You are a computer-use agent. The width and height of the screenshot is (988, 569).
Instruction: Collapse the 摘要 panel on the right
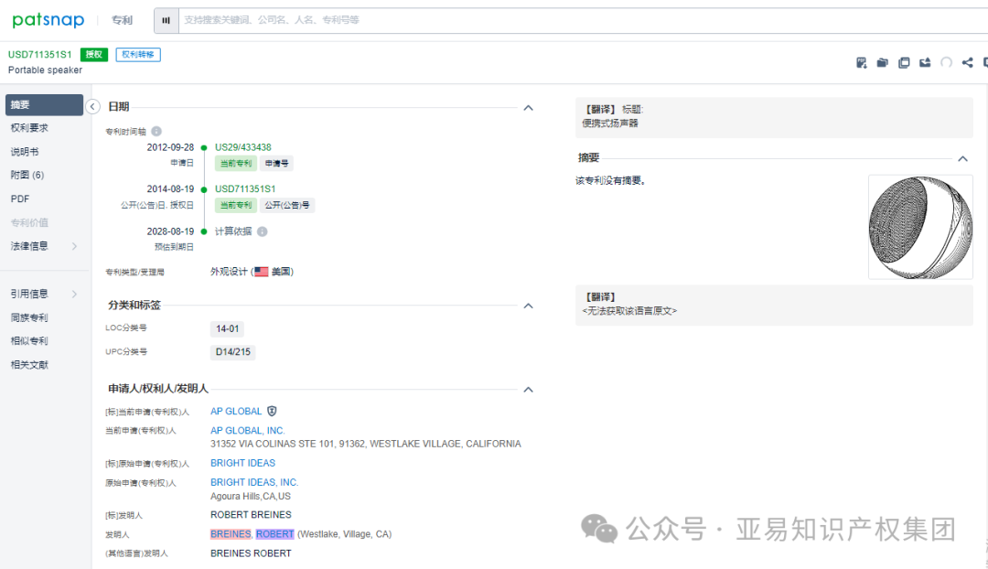coord(963,157)
